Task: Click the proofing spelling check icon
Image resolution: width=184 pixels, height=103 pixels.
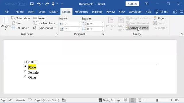Action: (x=30, y=100)
